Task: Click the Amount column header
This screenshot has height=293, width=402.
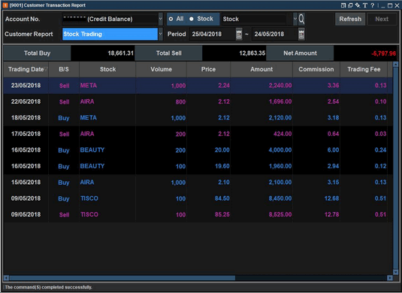Action: coord(261,69)
